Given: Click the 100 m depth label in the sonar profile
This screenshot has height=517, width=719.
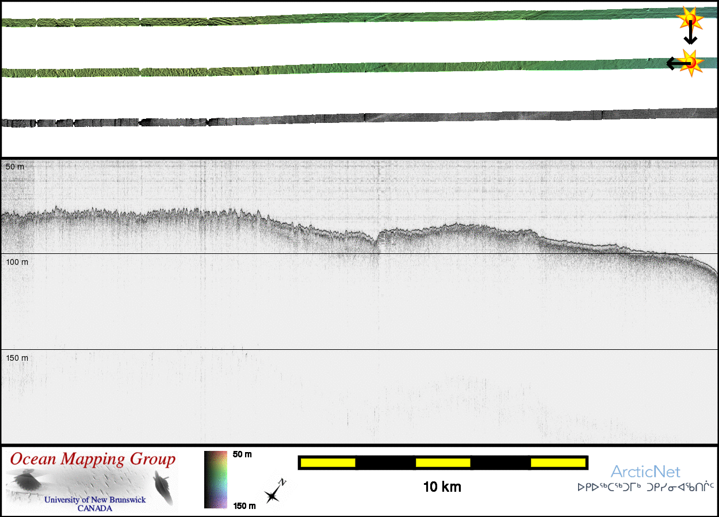Looking at the screenshot, I should (x=17, y=262).
